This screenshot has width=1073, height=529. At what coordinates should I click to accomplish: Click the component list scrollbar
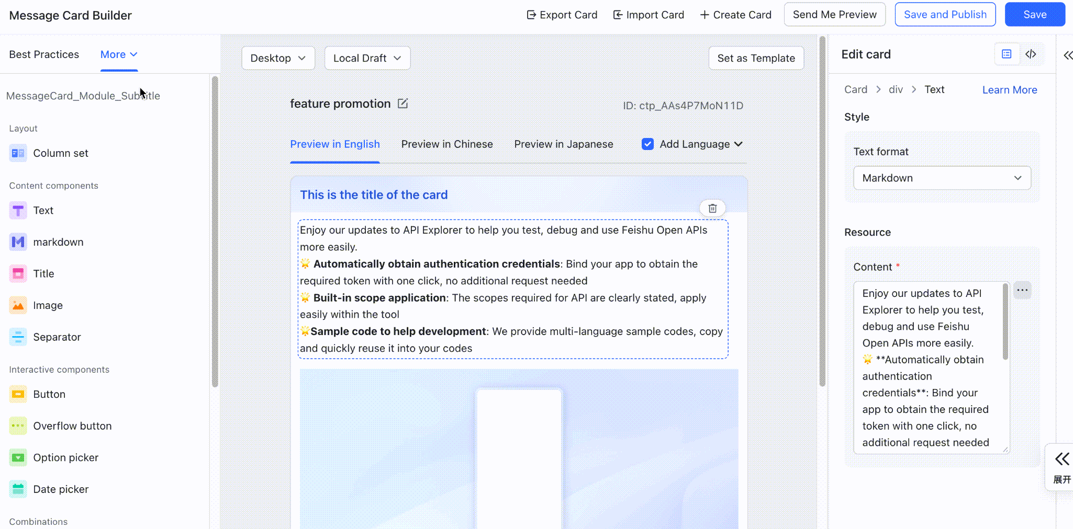pos(215,232)
